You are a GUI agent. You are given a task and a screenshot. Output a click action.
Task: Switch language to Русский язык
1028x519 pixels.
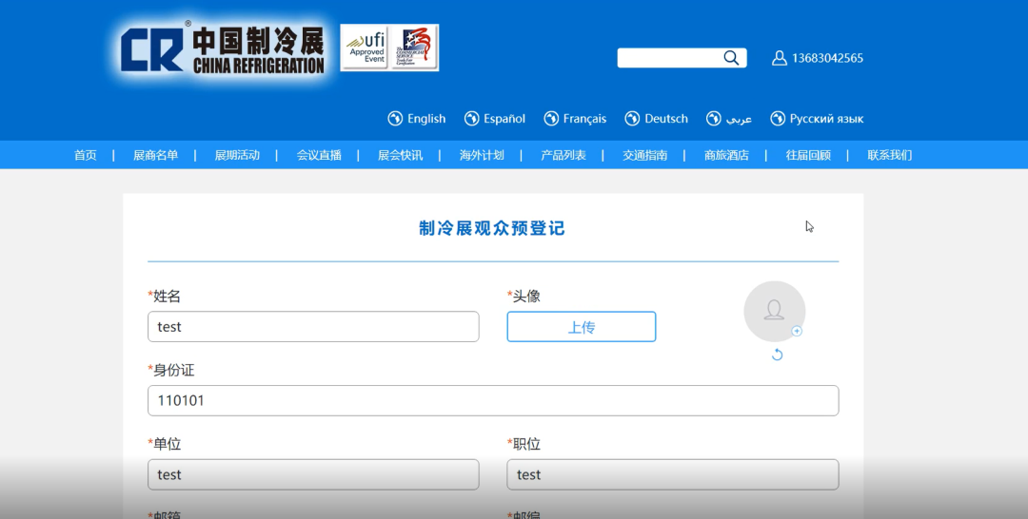click(826, 119)
